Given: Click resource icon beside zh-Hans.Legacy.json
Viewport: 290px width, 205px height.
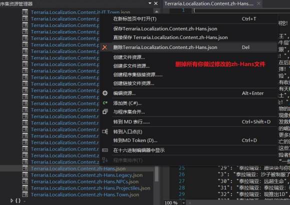Looking at the screenshot, I should [x=25, y=175].
